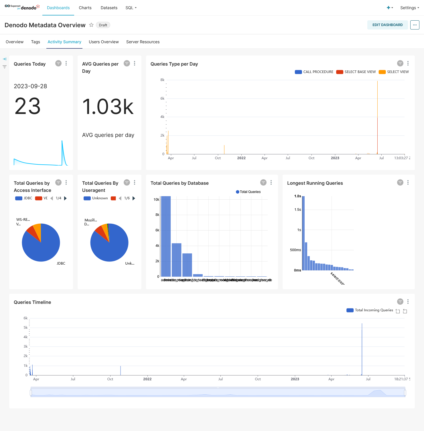Click the Superset for Denodo logo
The height and width of the screenshot is (431, 424).
(x=22, y=7)
